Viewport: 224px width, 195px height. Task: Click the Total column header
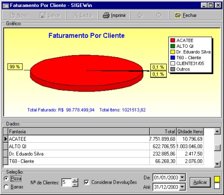pyautogui.click(x=163, y=132)
